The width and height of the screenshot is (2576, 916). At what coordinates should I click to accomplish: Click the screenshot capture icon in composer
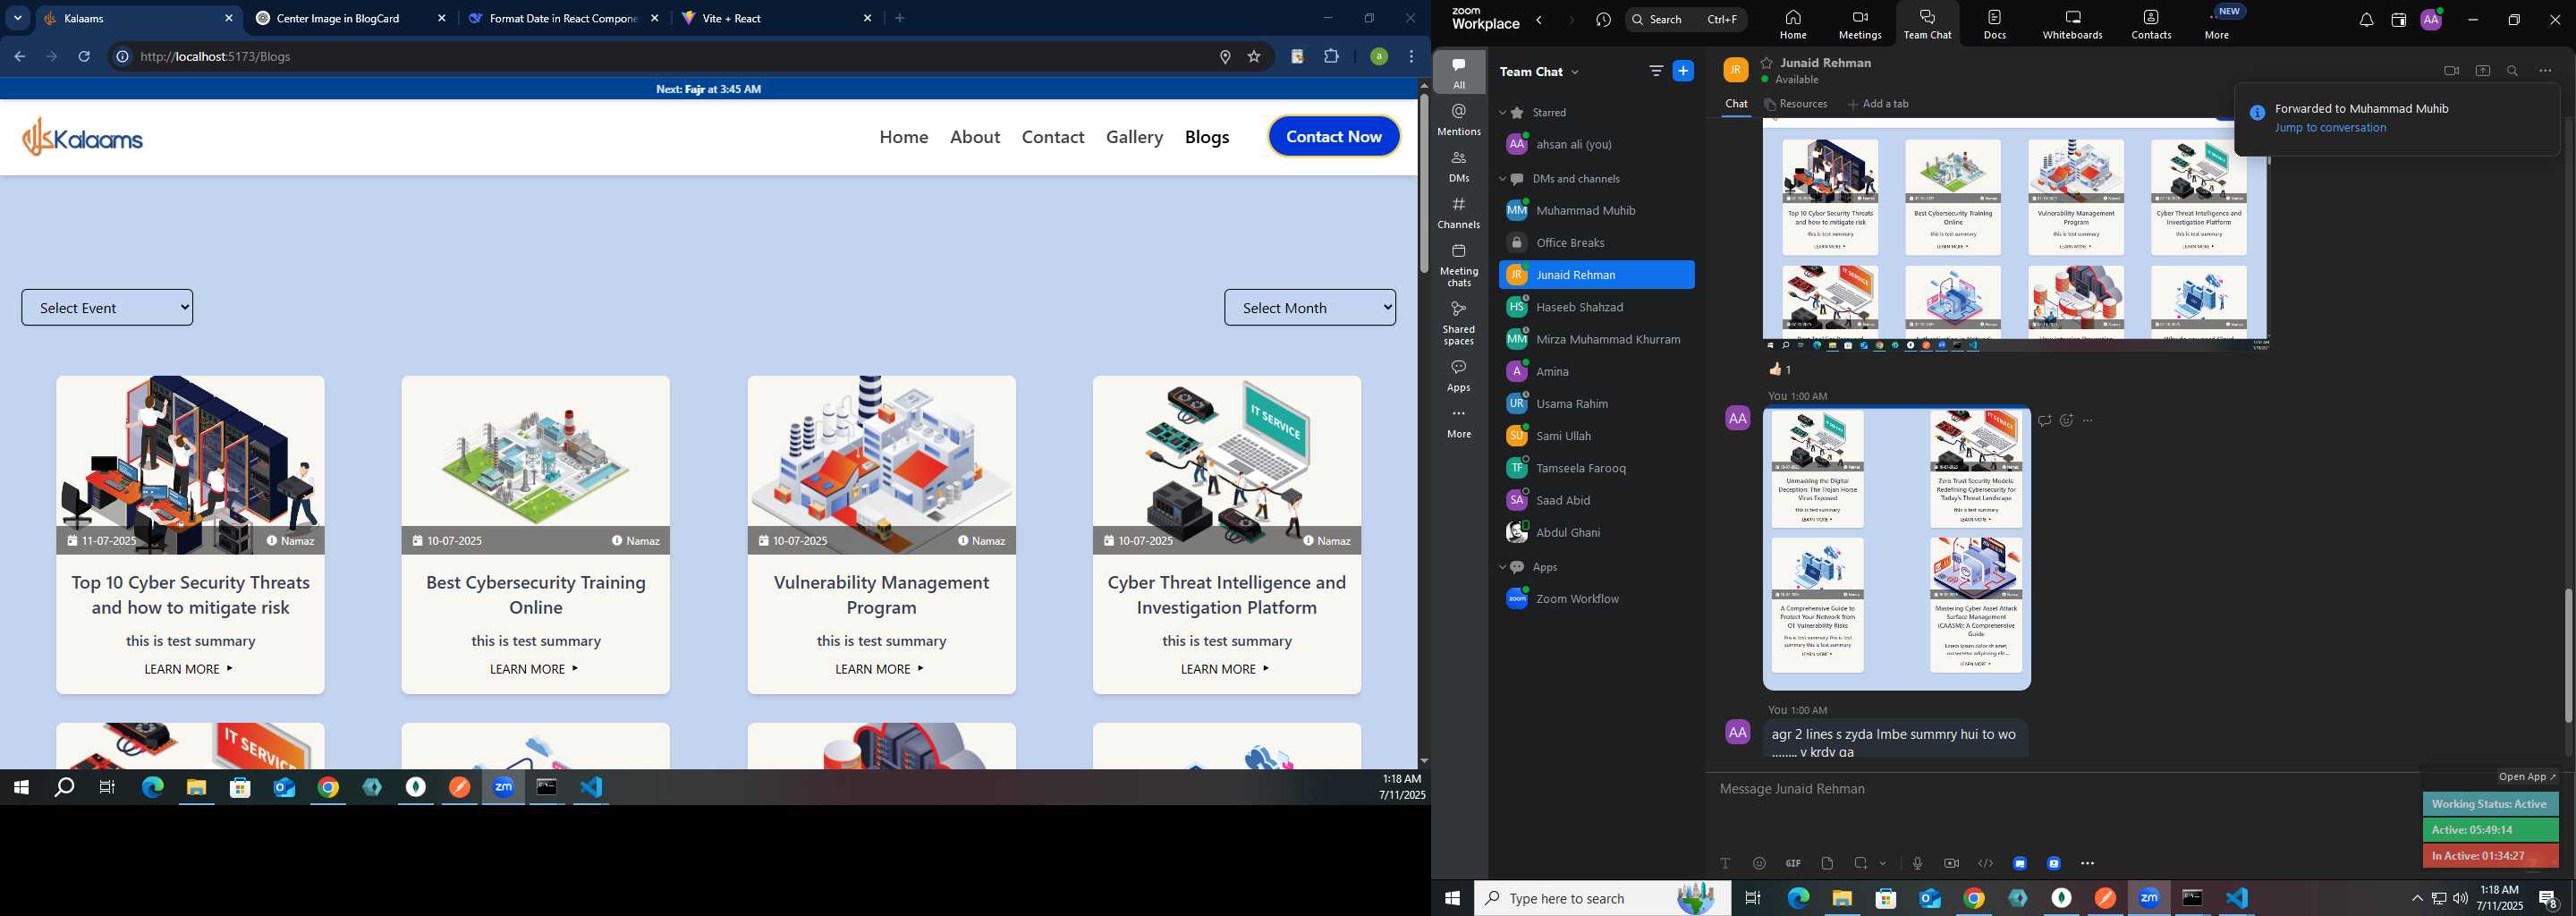click(x=1861, y=863)
